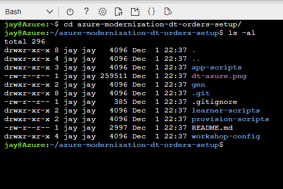Click the learner-scripts directory entry
Image resolution: width=283 pixels, height=189 pixels.
(226, 110)
